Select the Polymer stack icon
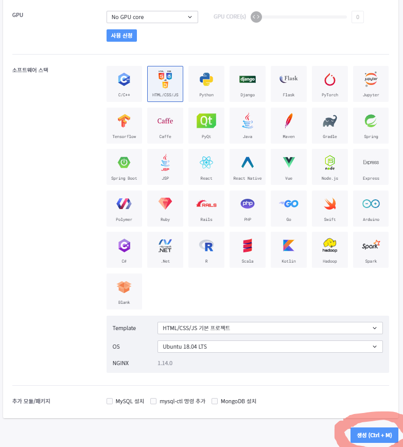Viewport: 403px width, 447px height. point(124,209)
